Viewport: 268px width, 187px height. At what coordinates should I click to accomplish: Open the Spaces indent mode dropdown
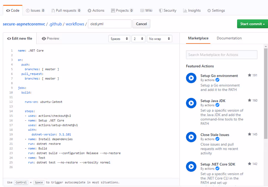pos(119,39)
